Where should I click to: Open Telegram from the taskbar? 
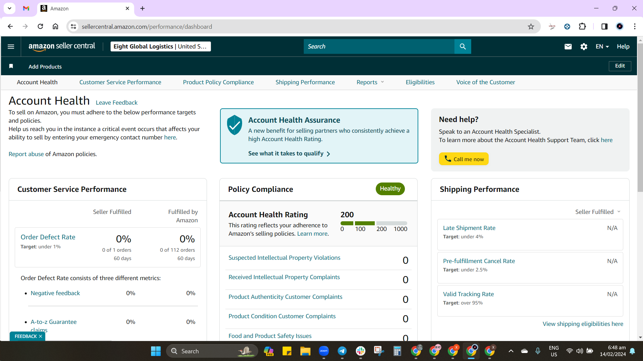coord(342,351)
